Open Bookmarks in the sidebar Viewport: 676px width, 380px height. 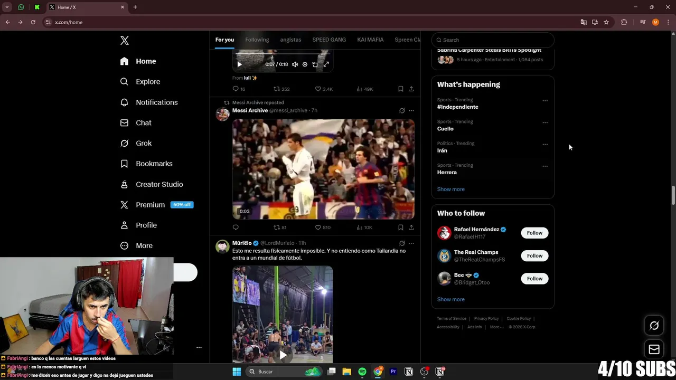[x=146, y=164]
